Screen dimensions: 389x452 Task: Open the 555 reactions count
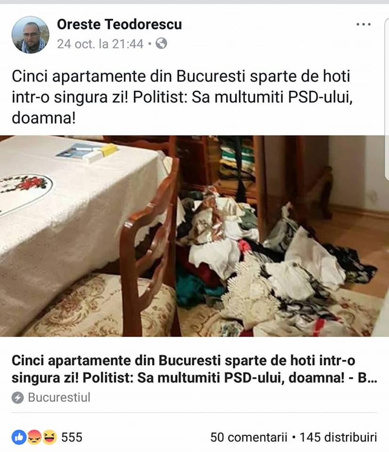click(x=72, y=437)
